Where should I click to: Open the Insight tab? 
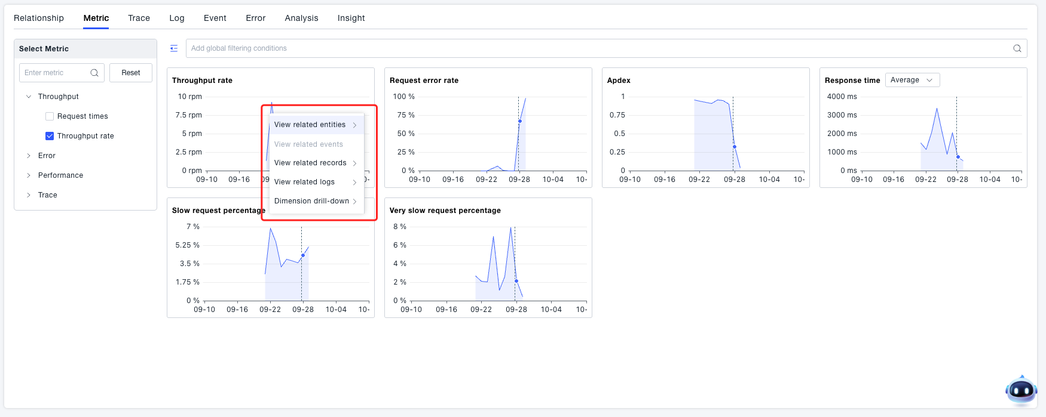pyautogui.click(x=351, y=18)
